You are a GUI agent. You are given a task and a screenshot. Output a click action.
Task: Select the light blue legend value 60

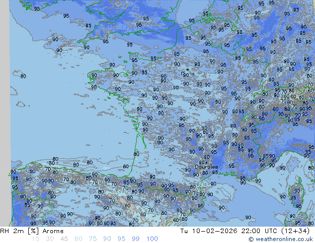pos(79,239)
